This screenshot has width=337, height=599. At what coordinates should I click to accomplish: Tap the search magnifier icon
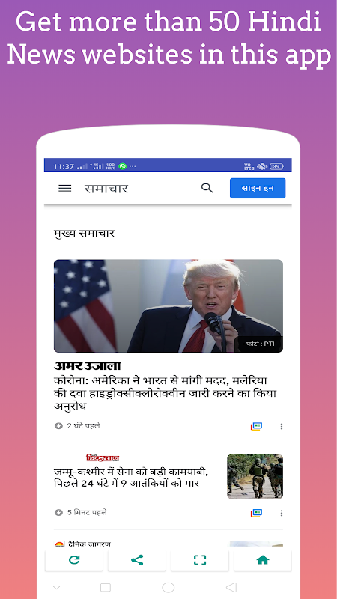point(207,188)
